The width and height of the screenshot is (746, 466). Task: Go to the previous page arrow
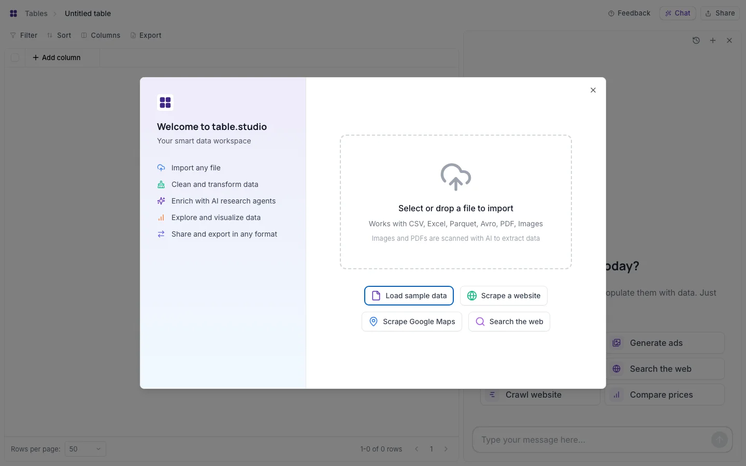[x=417, y=449]
